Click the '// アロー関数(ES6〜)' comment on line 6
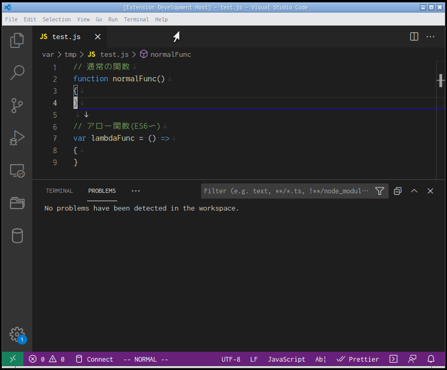Image resolution: width=447 pixels, height=370 pixels. coord(117,126)
